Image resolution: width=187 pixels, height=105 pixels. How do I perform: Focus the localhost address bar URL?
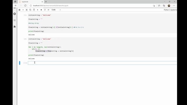click(51, 6)
